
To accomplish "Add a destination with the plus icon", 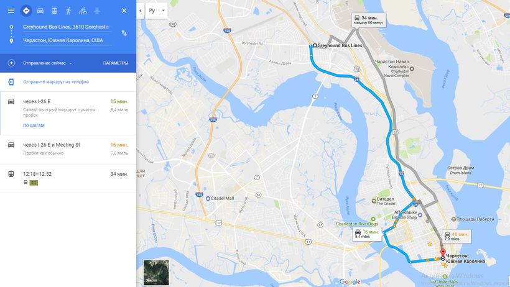I will pyautogui.click(x=11, y=63).
